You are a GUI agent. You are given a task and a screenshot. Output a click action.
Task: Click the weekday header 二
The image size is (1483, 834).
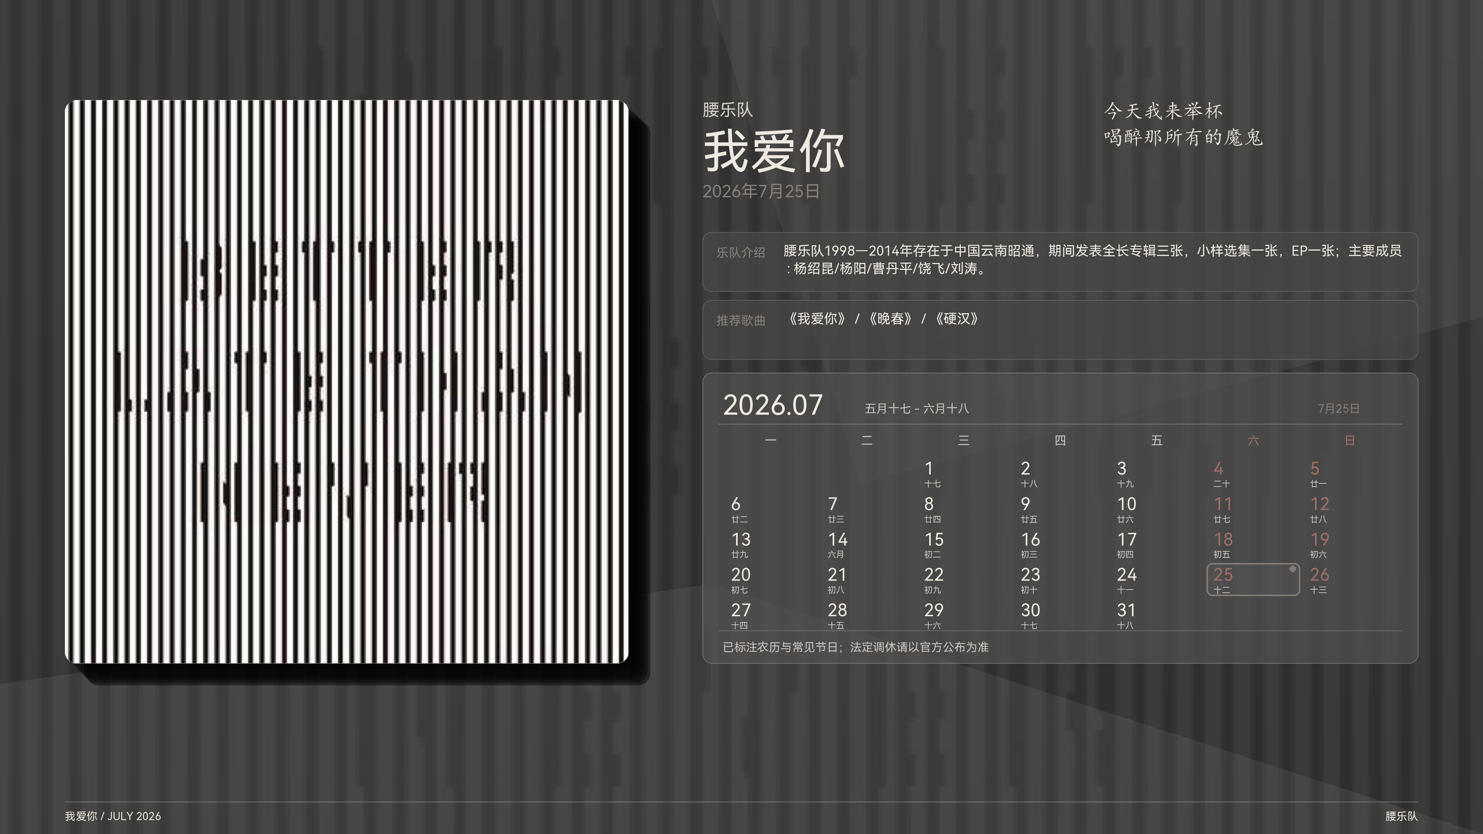867,440
